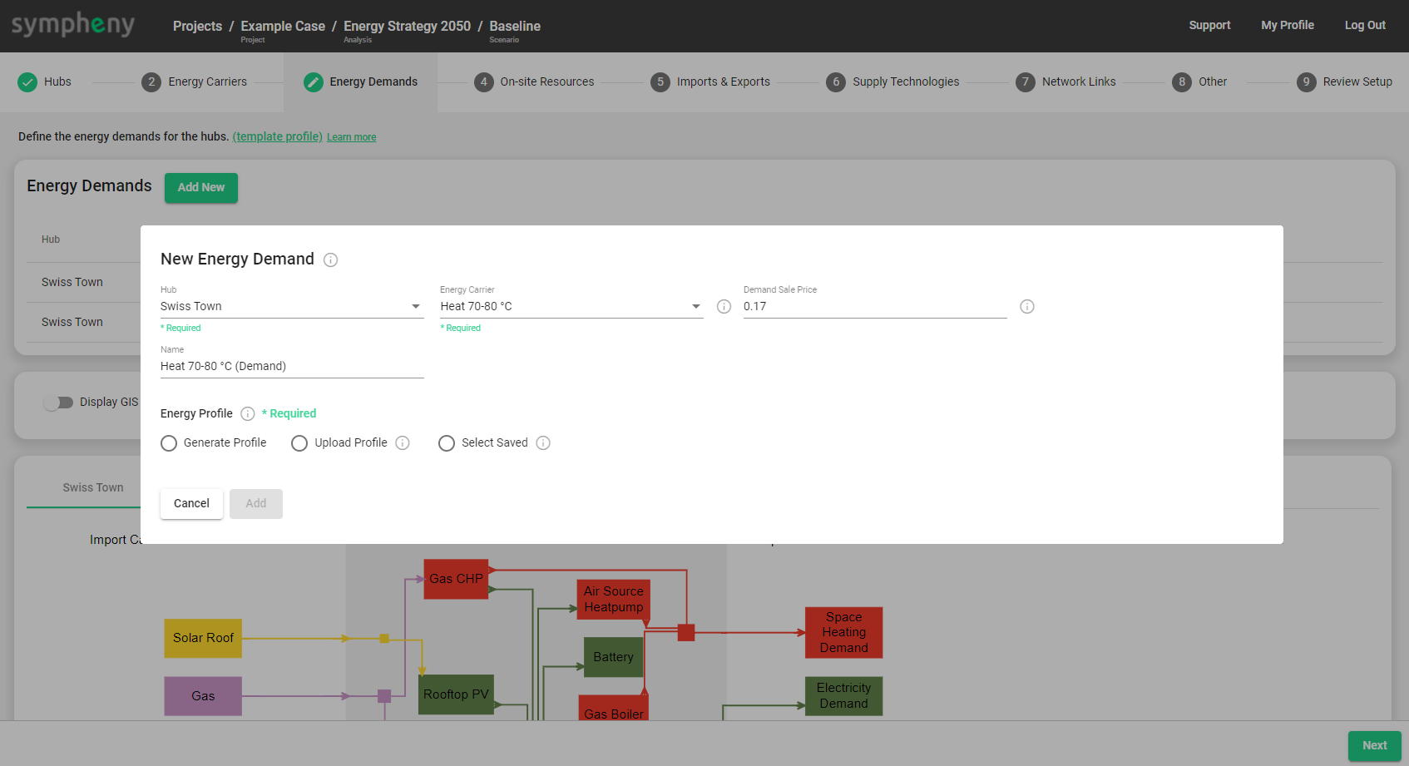
Task: Click the Name field with Heat 70-80 °C (Demand)
Action: [291, 367]
